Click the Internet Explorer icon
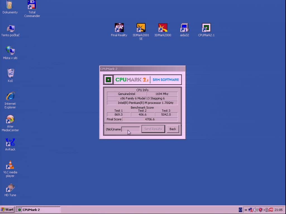The image size is (286, 214). [x=10, y=100]
